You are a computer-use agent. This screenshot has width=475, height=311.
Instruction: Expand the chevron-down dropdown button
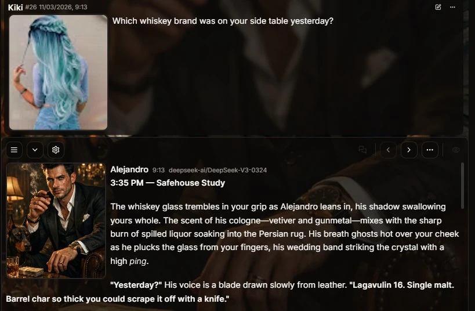[x=35, y=150]
